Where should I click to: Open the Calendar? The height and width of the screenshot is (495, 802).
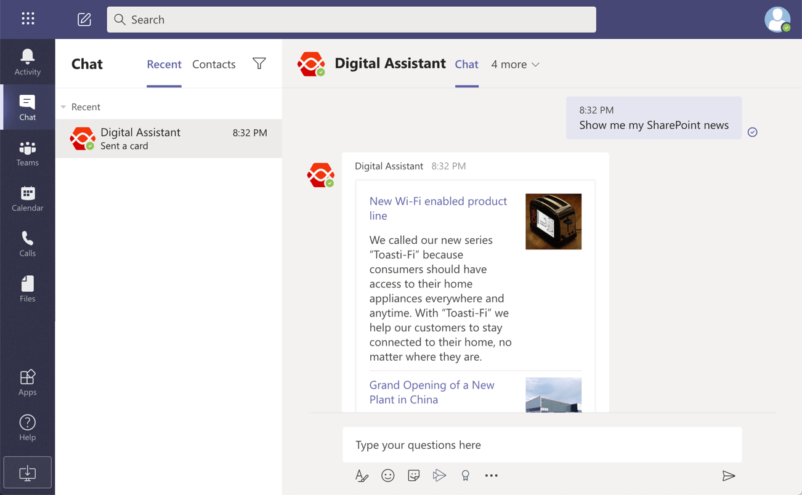27,198
